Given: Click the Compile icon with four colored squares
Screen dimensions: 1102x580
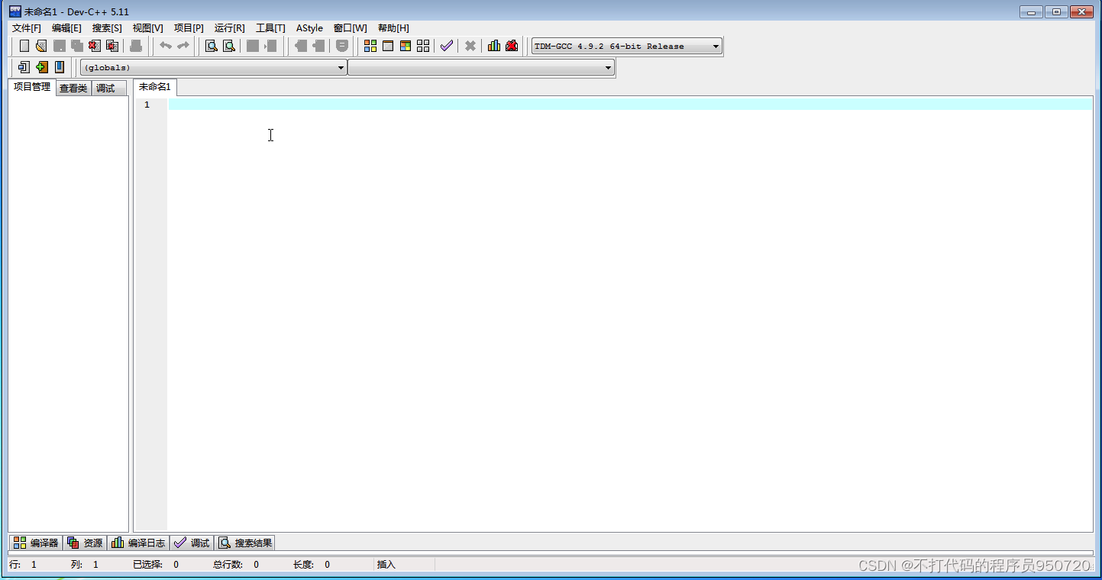Looking at the screenshot, I should [x=370, y=46].
